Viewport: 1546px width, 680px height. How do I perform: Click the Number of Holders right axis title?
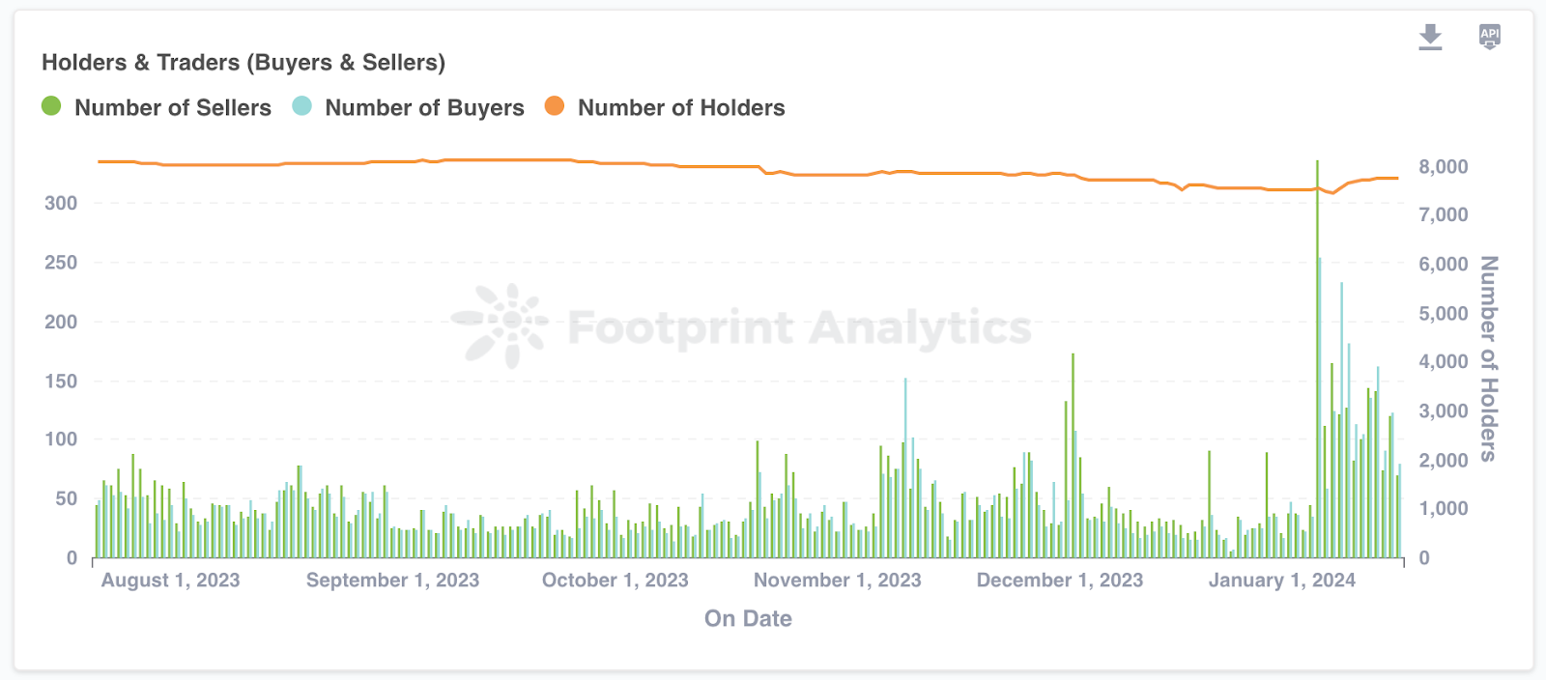tap(1489, 358)
